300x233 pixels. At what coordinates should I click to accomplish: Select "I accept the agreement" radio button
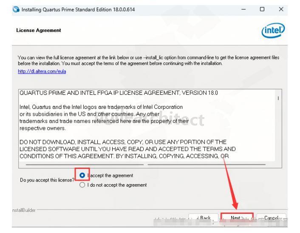tap(82, 175)
